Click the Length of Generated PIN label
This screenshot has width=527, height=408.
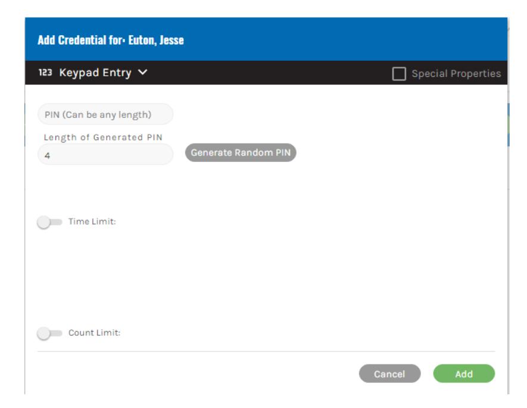[x=103, y=137]
